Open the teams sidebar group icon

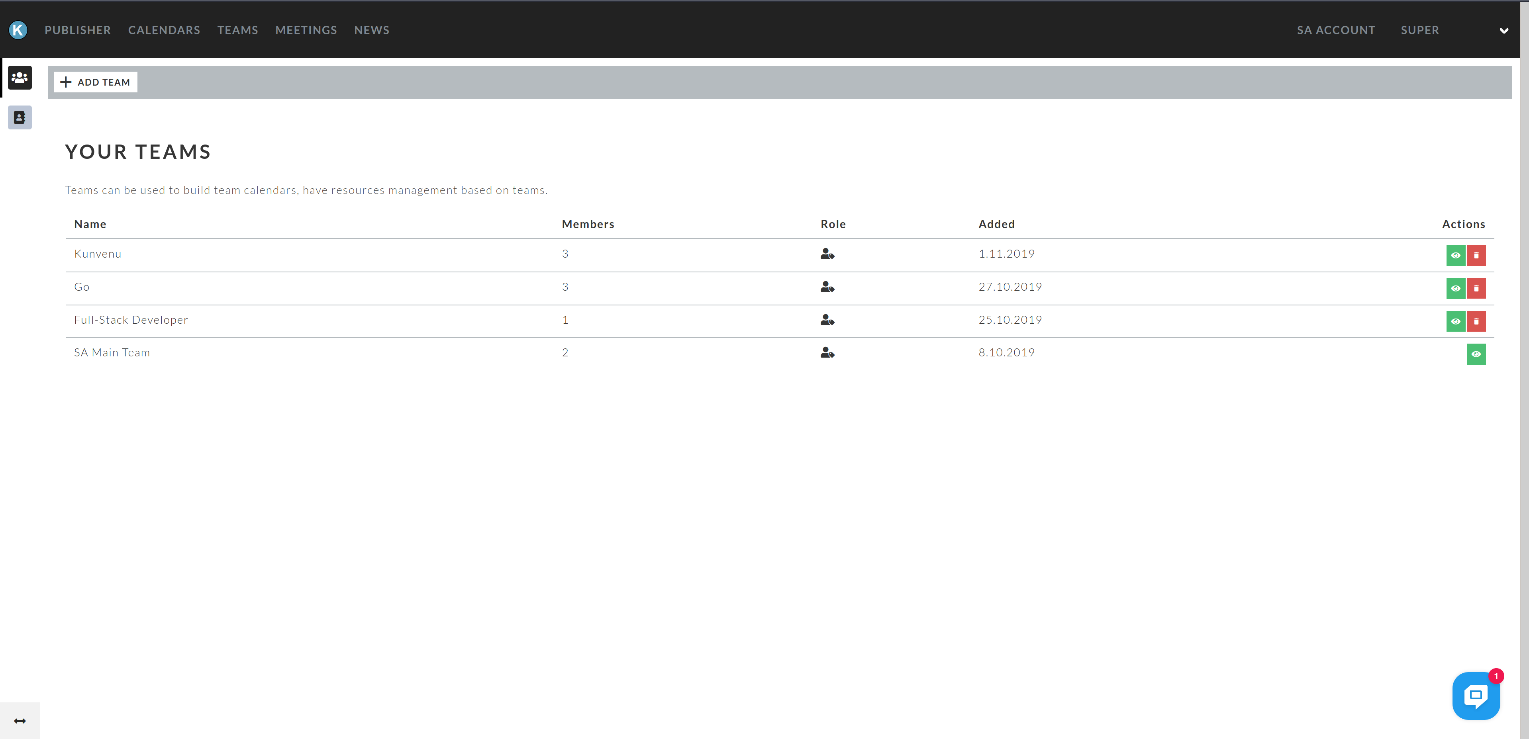point(20,78)
